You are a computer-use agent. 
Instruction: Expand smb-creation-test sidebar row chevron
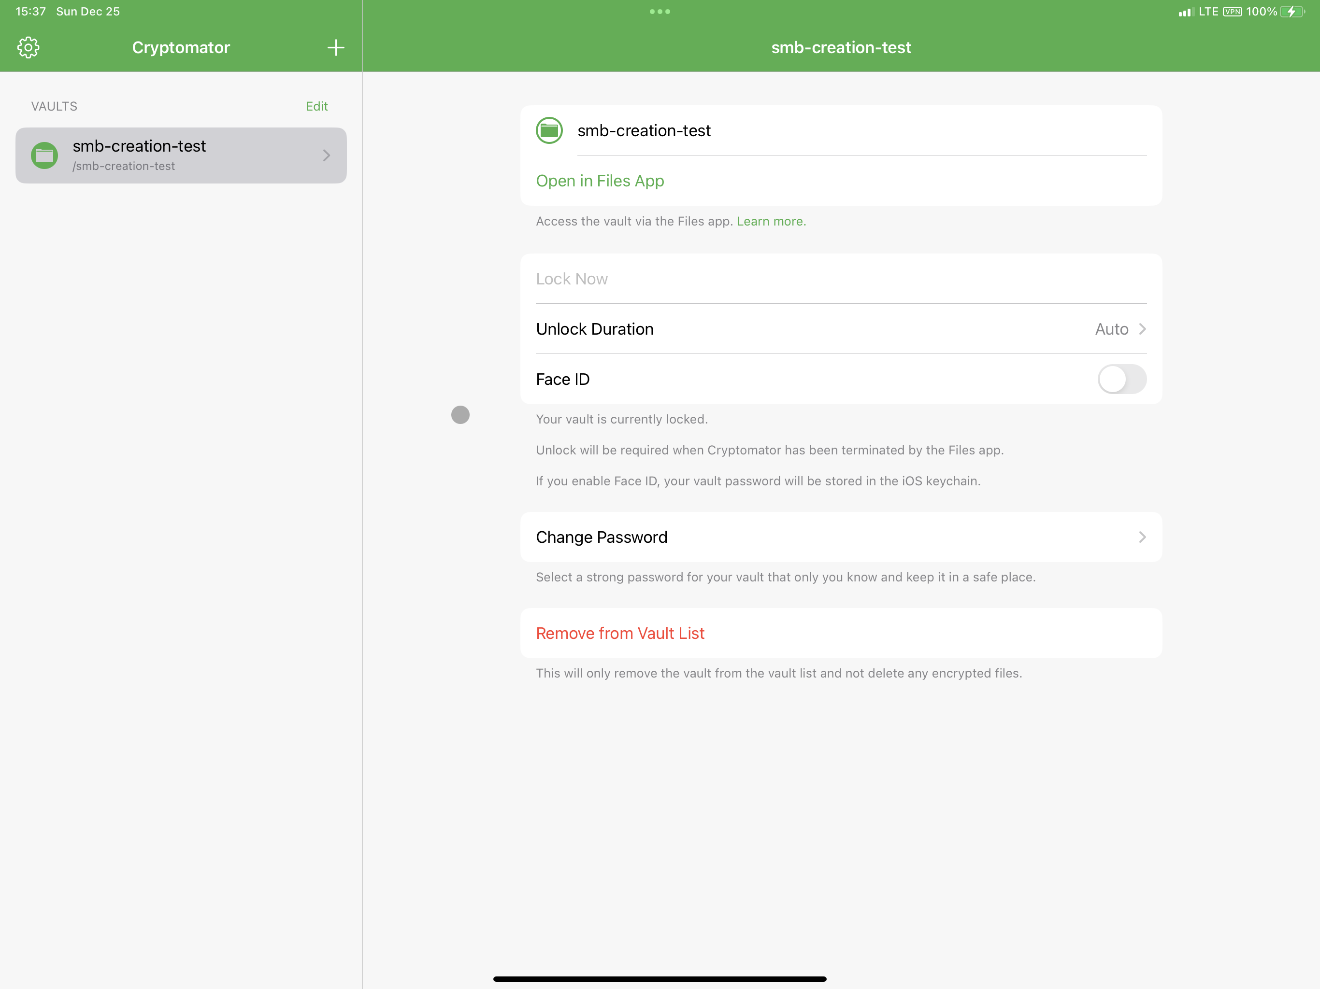pyautogui.click(x=327, y=155)
